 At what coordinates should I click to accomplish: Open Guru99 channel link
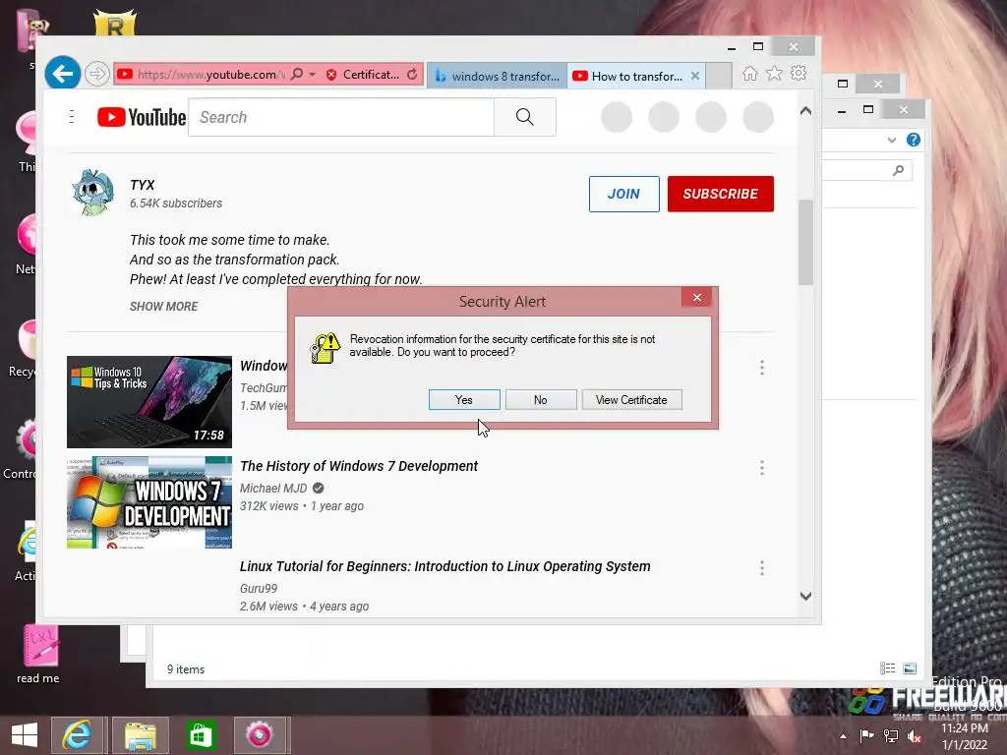coord(259,588)
